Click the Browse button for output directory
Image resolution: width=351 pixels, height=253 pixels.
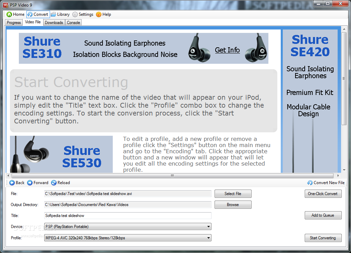[x=233, y=205]
